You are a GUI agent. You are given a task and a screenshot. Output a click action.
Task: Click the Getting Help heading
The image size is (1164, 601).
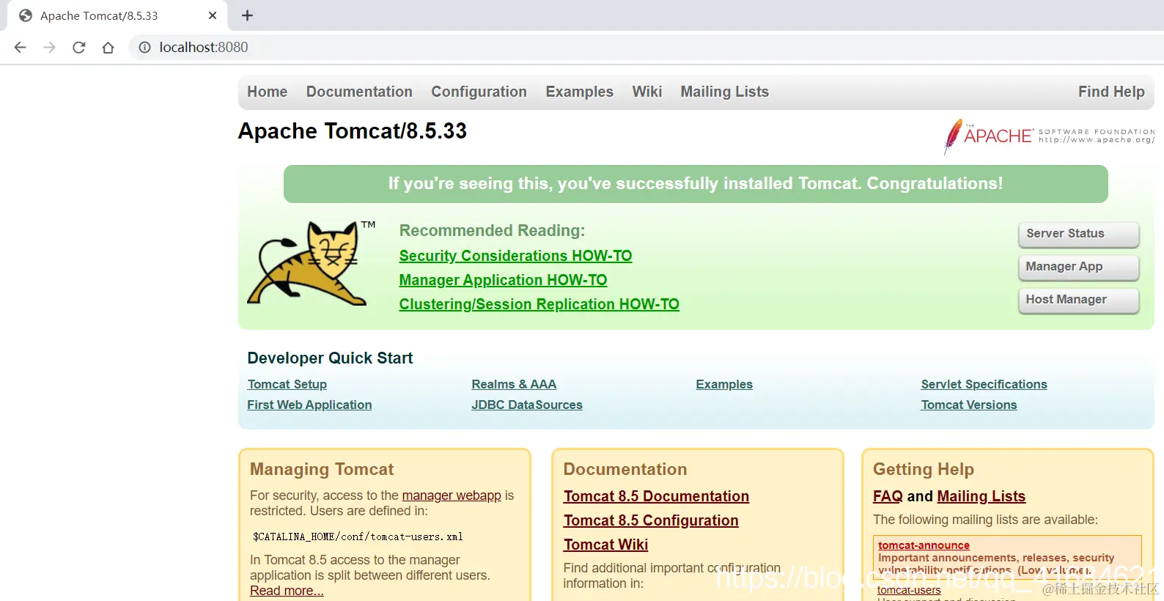(923, 469)
